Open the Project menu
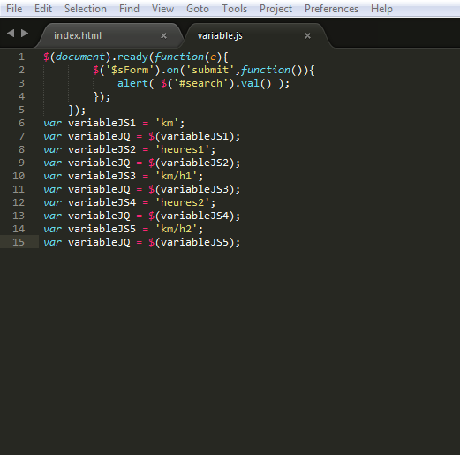This screenshot has height=455, width=460. 275,9
